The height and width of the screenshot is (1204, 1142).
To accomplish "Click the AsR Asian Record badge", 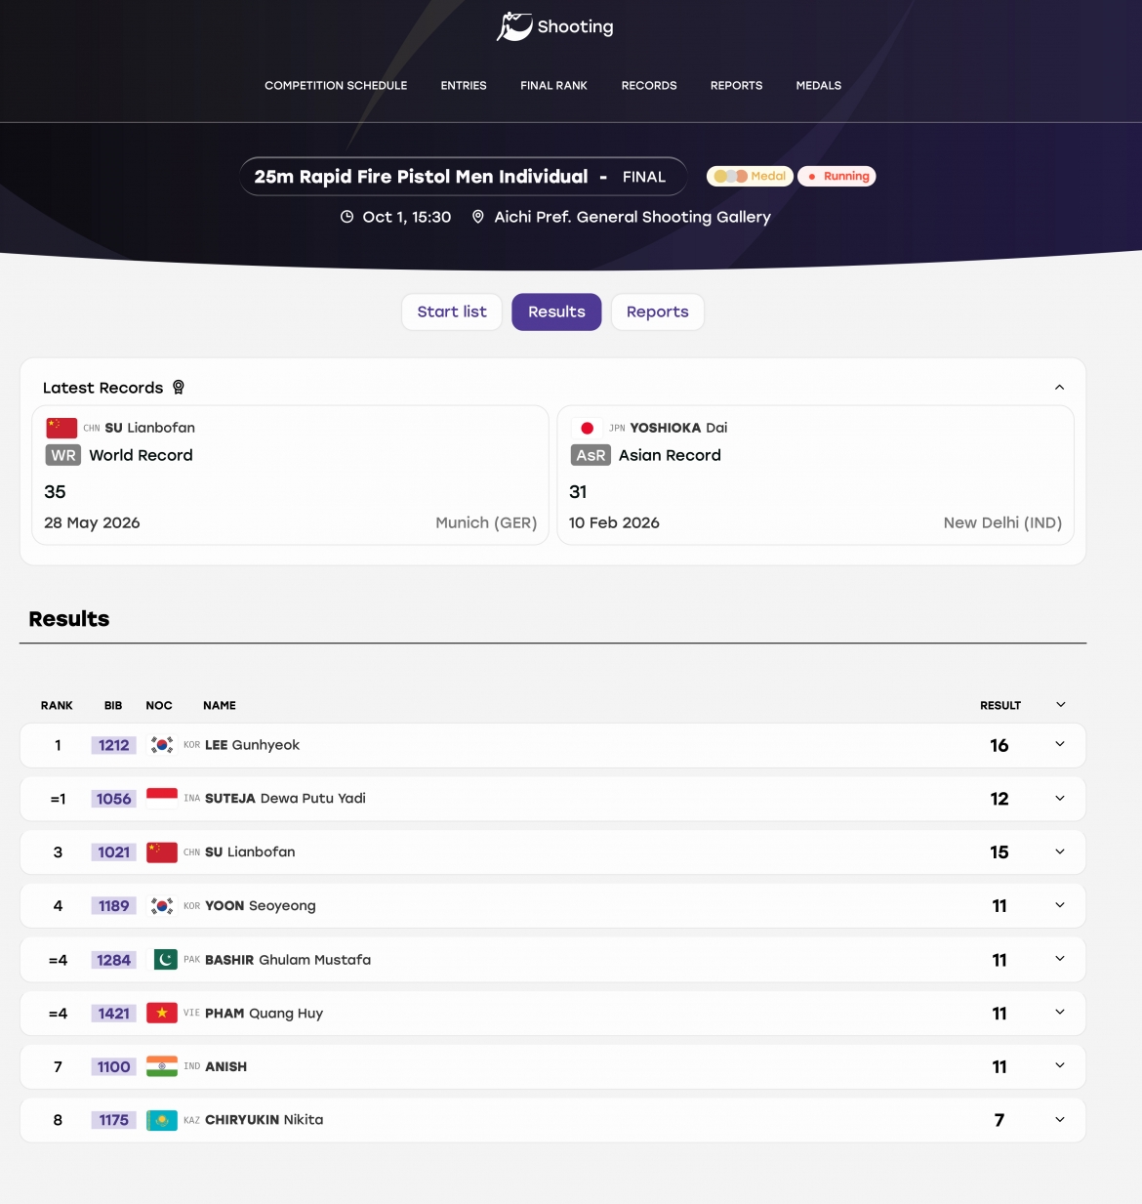I will coord(591,455).
